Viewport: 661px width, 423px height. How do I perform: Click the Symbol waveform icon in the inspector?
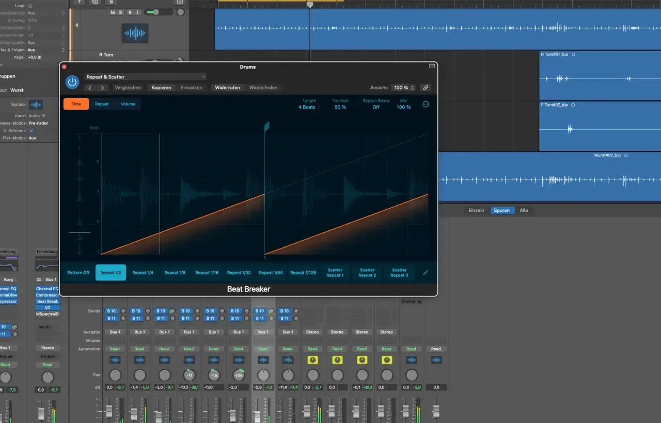point(36,104)
